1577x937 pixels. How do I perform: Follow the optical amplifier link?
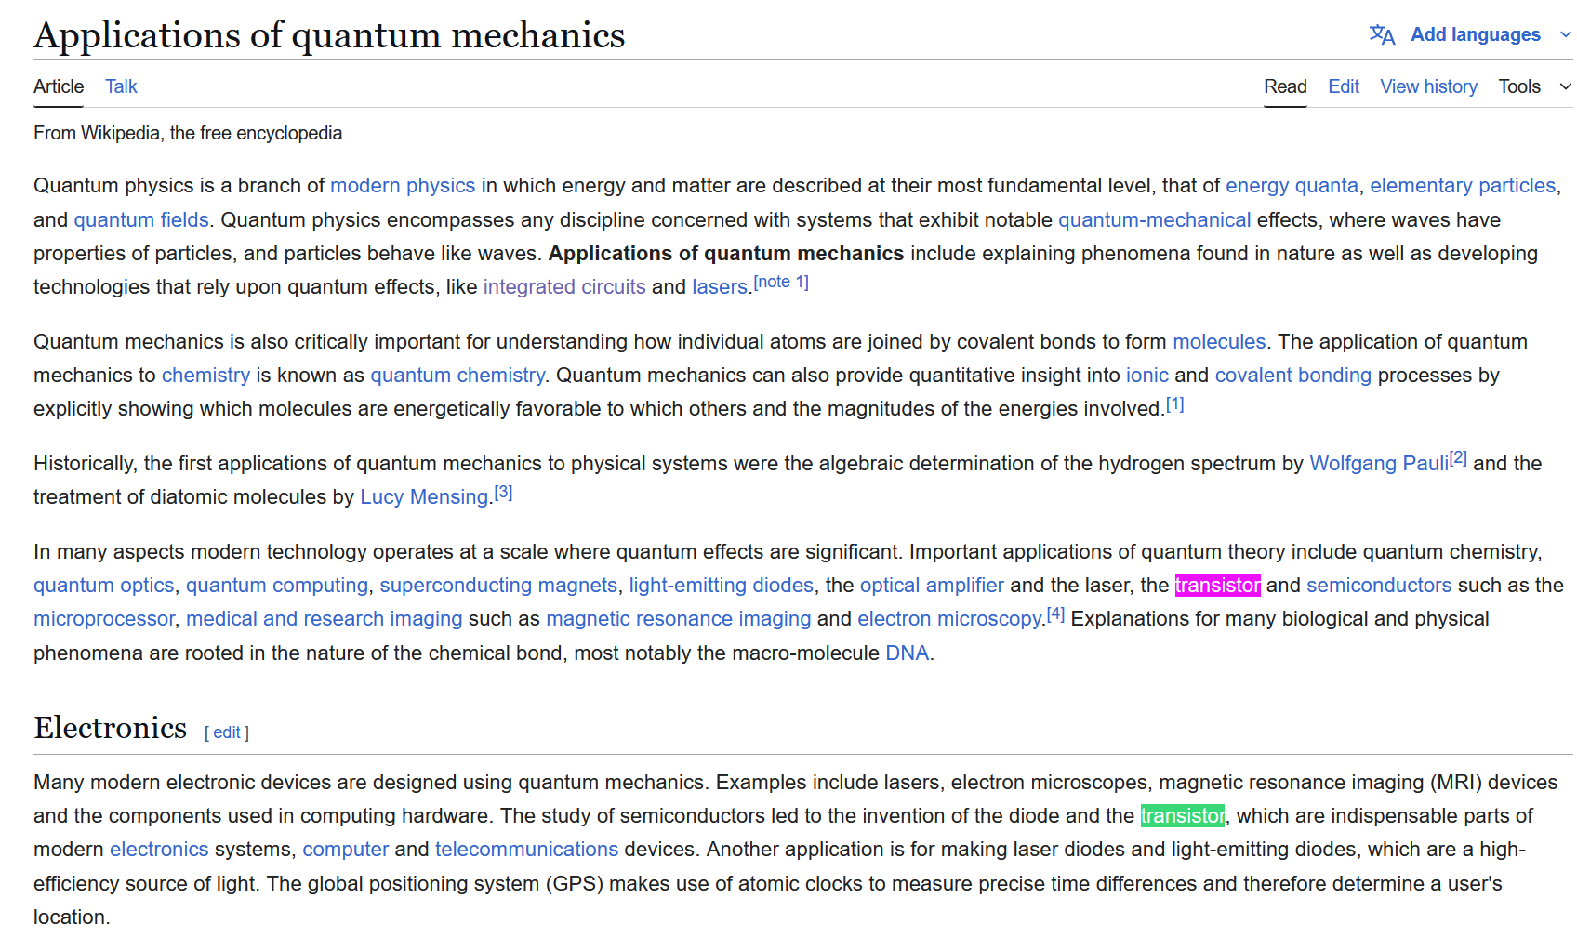coord(932,586)
